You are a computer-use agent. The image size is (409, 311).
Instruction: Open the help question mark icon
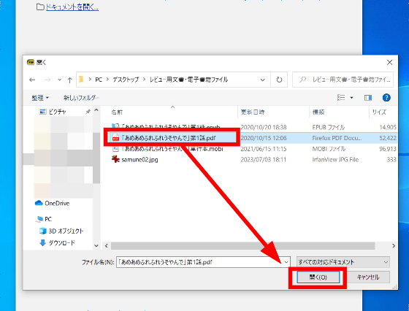coord(386,98)
